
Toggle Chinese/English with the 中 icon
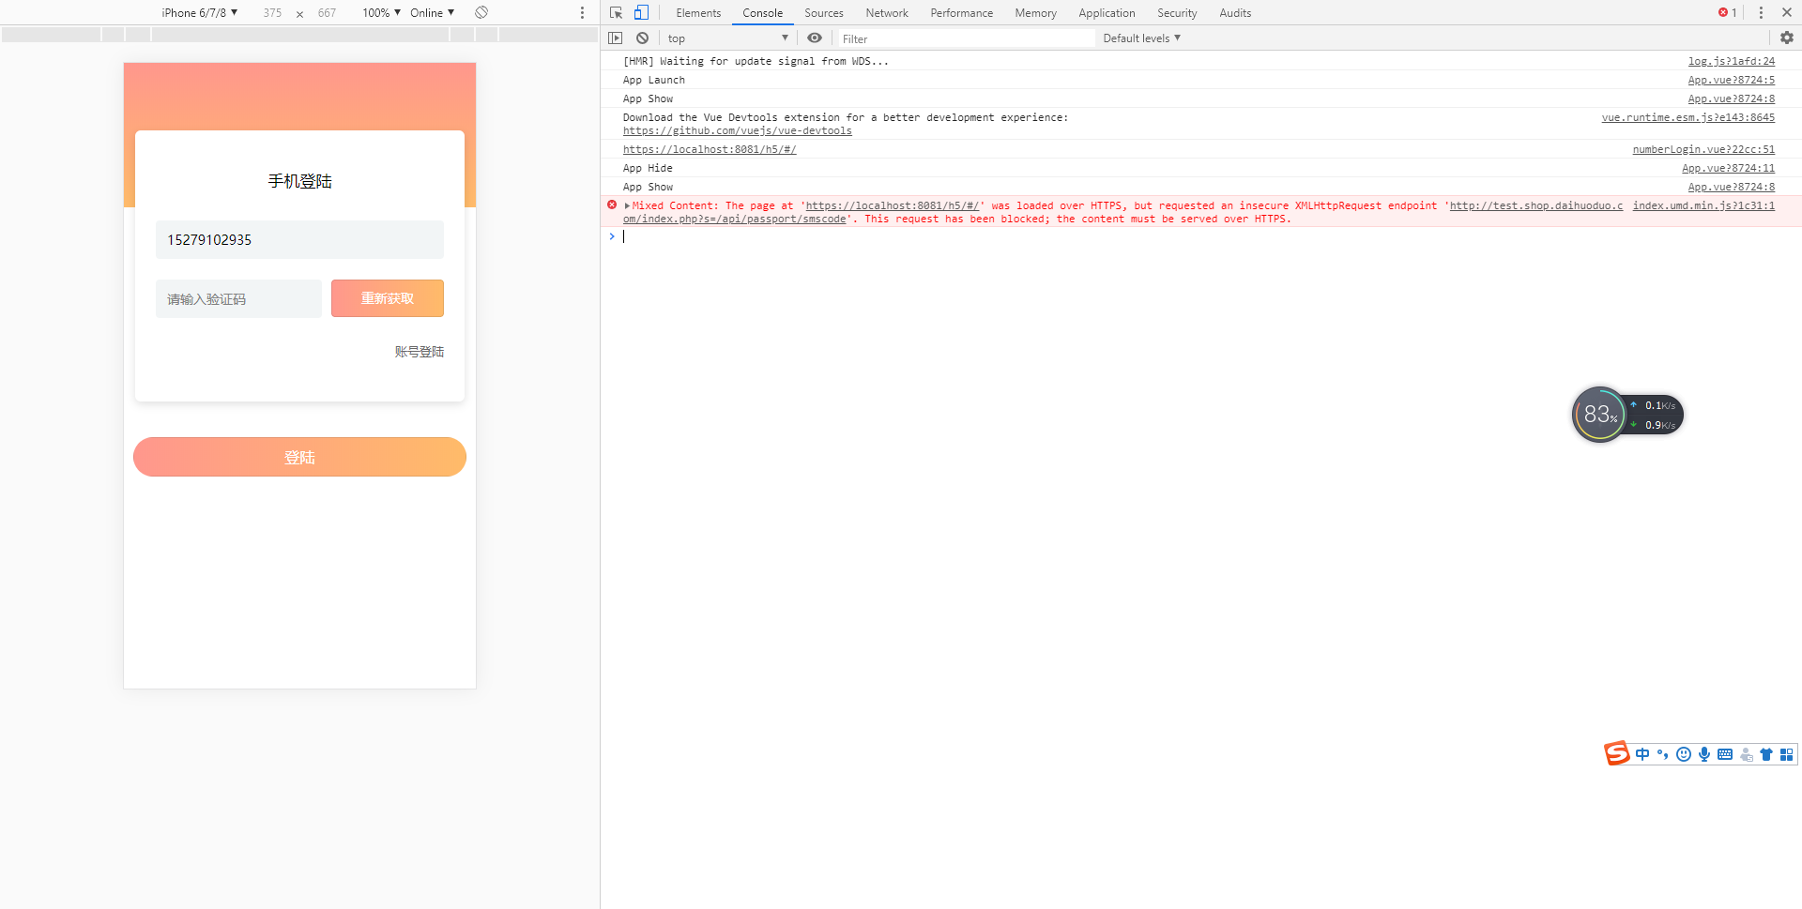[1642, 754]
